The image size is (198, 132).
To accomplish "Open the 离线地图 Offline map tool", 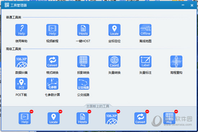I will click(145, 30).
